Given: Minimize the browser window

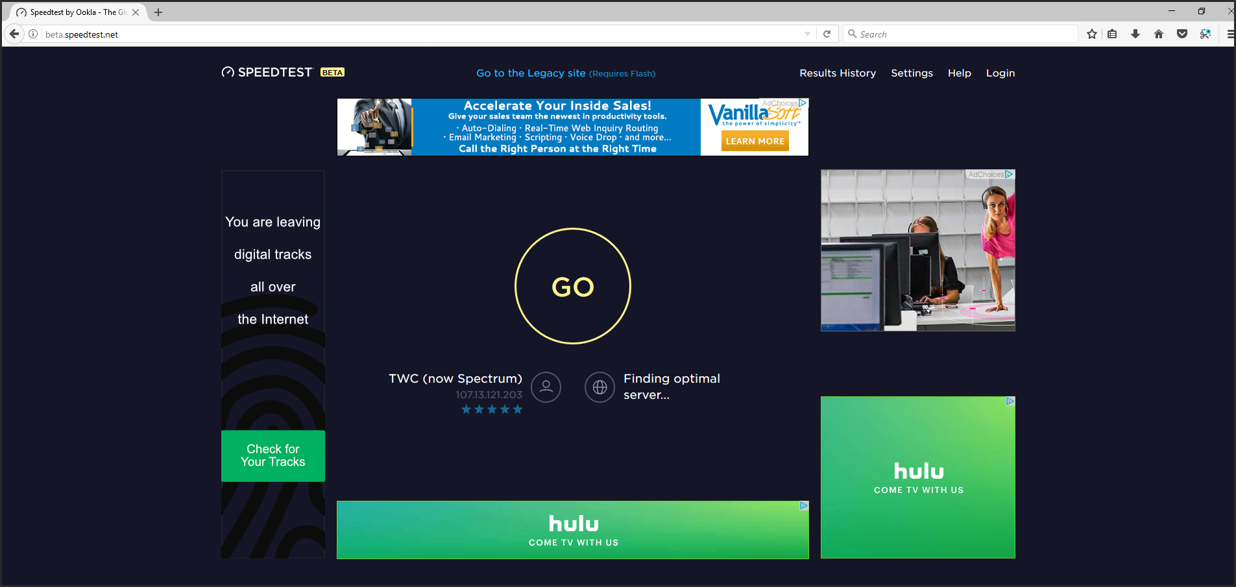Looking at the screenshot, I should point(1172,11).
